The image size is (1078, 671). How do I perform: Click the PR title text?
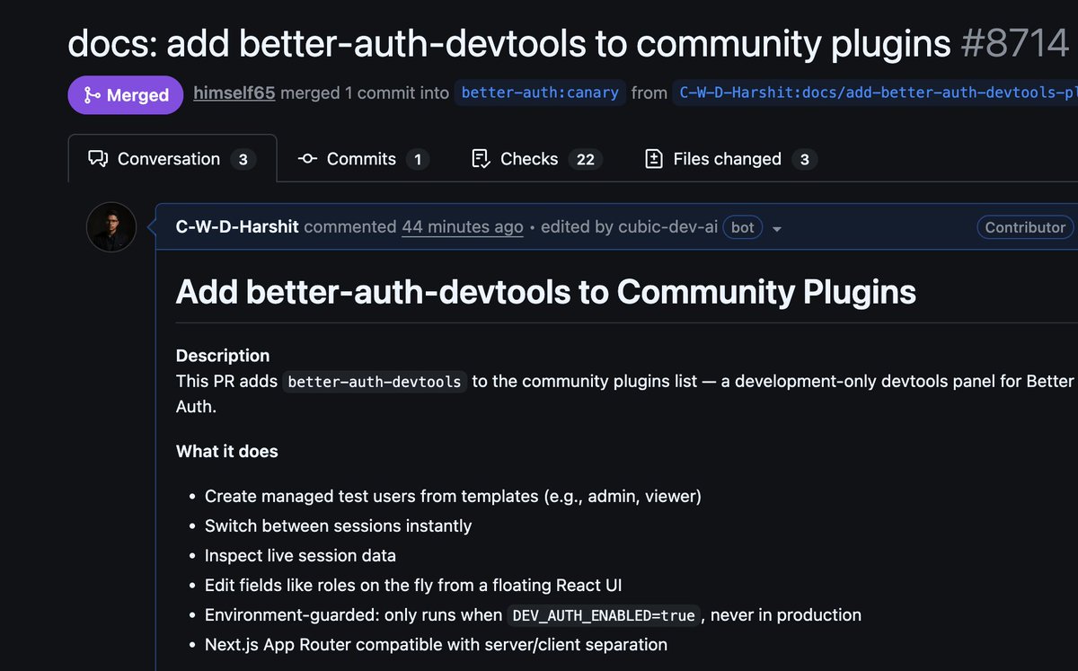click(509, 42)
